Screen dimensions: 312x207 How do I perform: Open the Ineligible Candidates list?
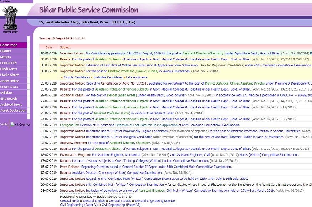point(108,77)
